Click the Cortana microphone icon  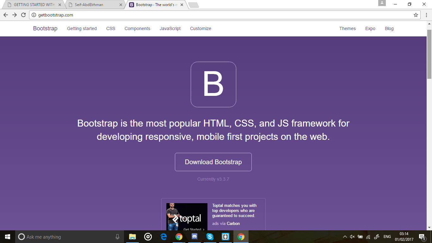tap(117, 237)
